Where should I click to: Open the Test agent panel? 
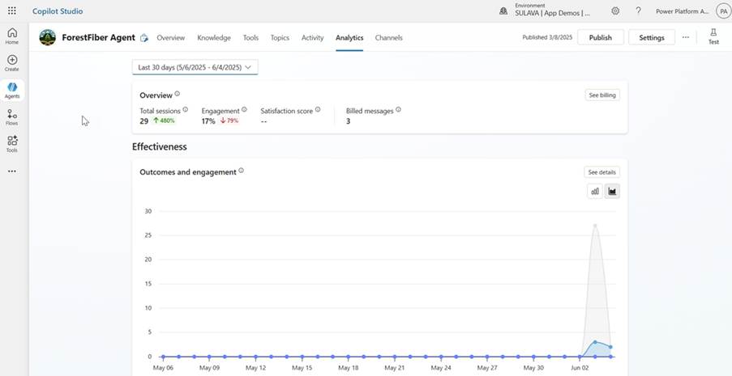[x=713, y=36]
